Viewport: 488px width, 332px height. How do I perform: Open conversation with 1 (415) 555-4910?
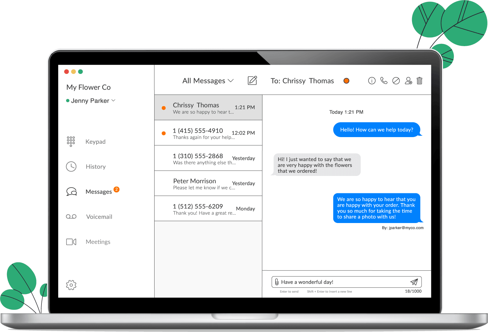pyautogui.click(x=208, y=133)
